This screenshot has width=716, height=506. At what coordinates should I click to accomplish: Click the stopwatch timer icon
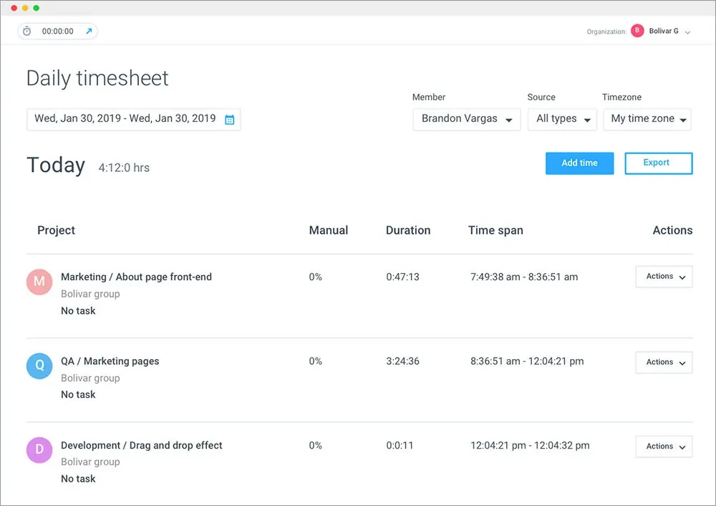(x=27, y=31)
